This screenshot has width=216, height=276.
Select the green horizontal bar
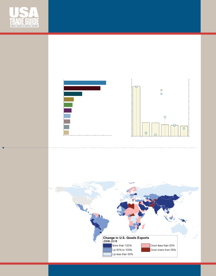pyautogui.click(x=68, y=105)
